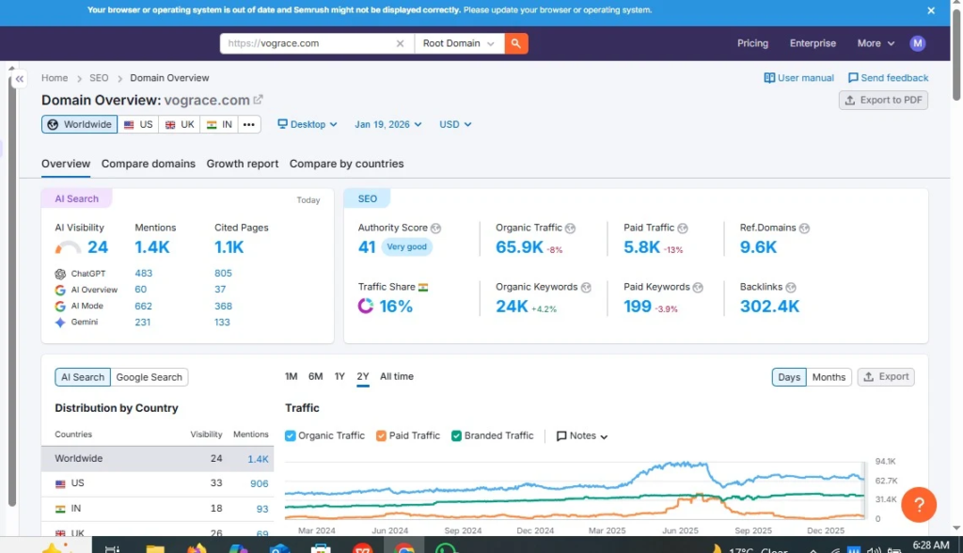
Task: Open the orange help question mark button
Action: 918,504
